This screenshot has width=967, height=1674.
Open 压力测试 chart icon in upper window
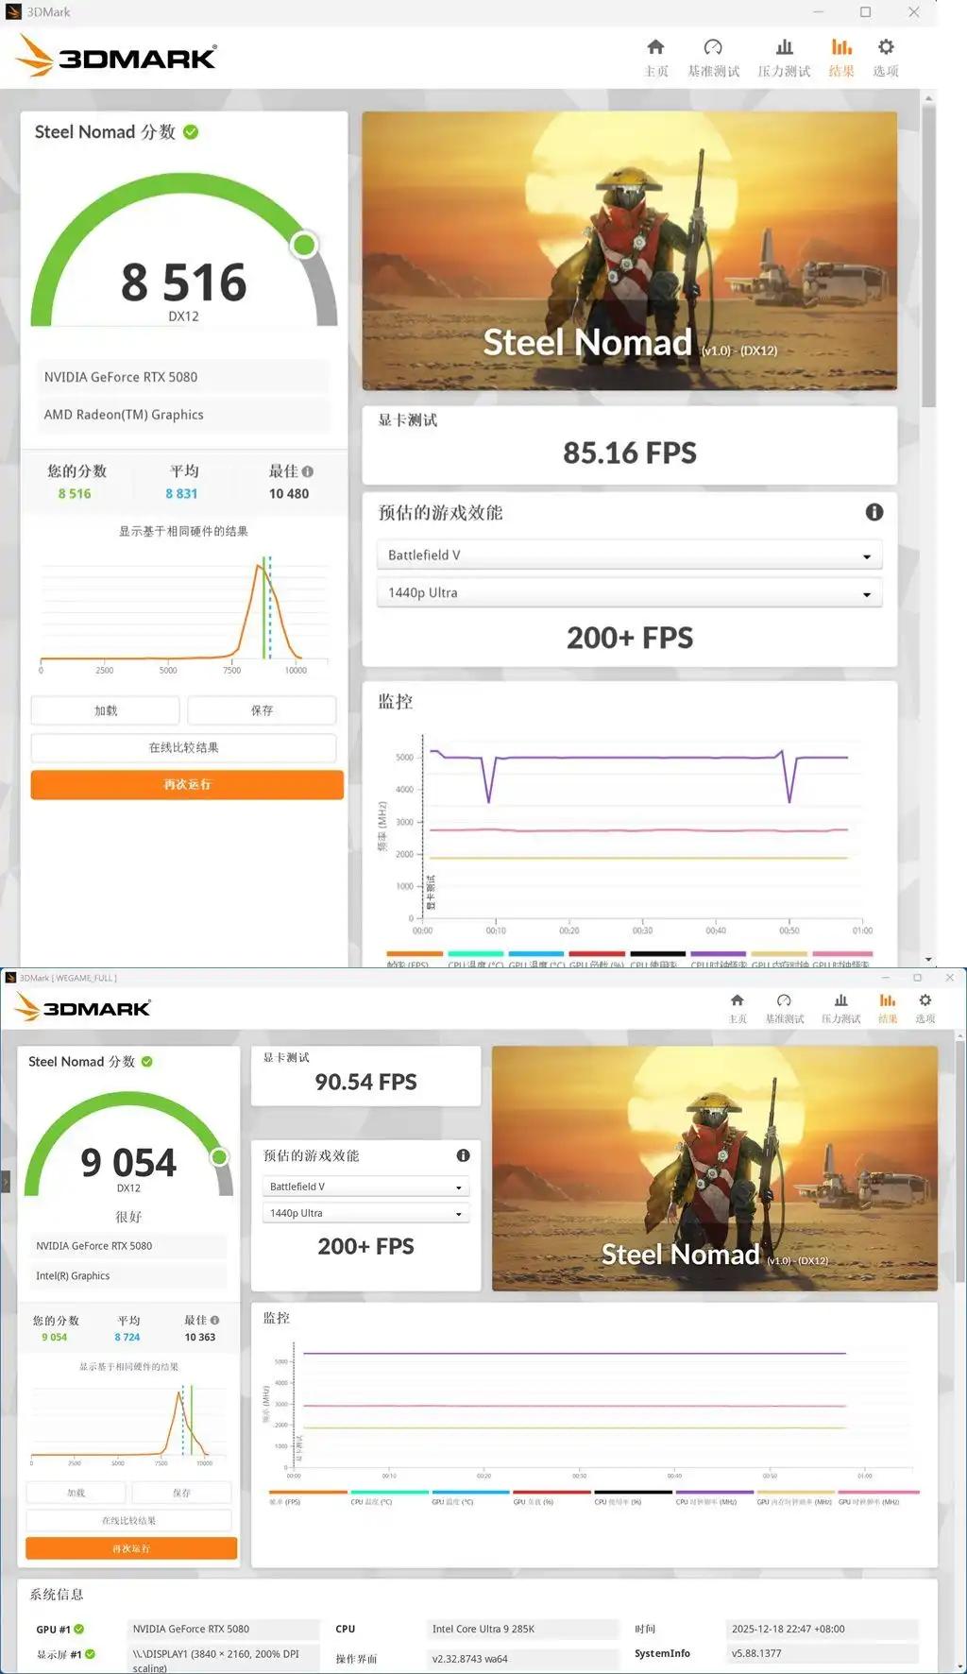[x=784, y=47]
